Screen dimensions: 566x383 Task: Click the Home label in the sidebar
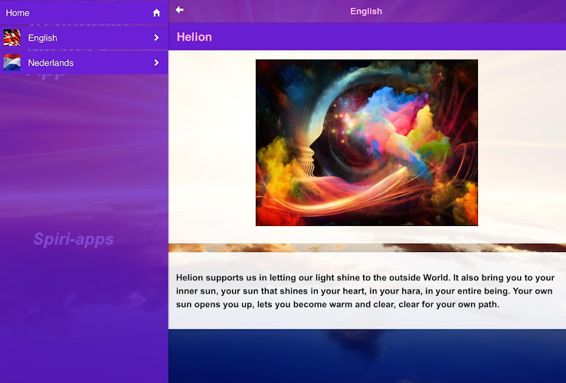point(18,13)
